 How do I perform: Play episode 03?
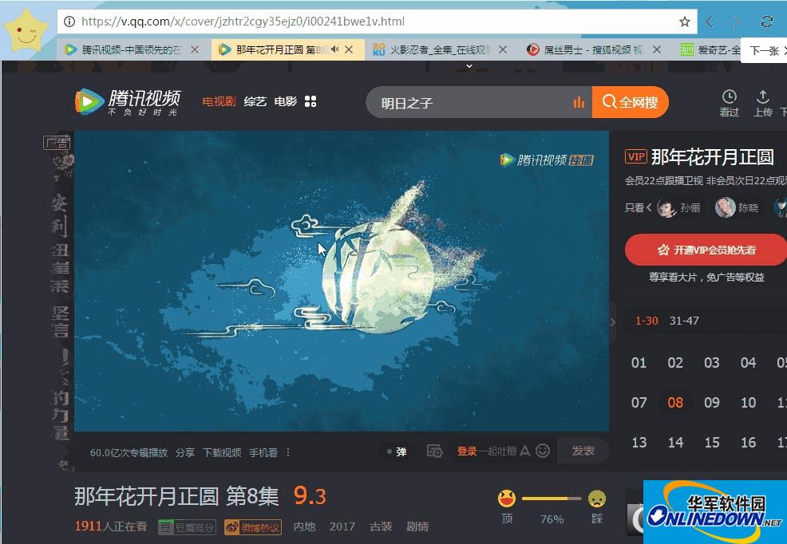(x=712, y=362)
